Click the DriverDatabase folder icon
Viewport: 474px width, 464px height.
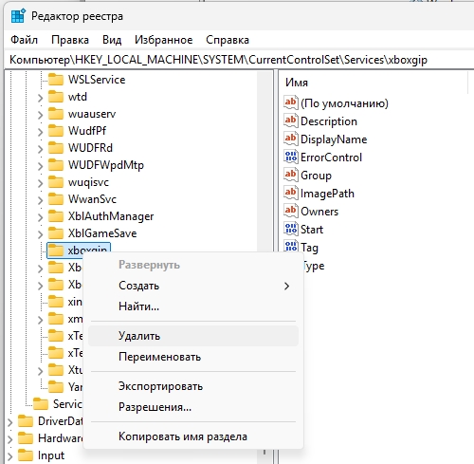click(x=26, y=421)
